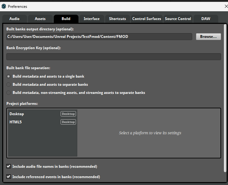Close the Preferences window
Screen dimensions: 228x185
click(226, 6)
